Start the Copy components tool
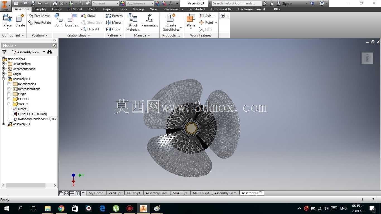The width and height of the screenshot is (381, 214). pos(113,29)
